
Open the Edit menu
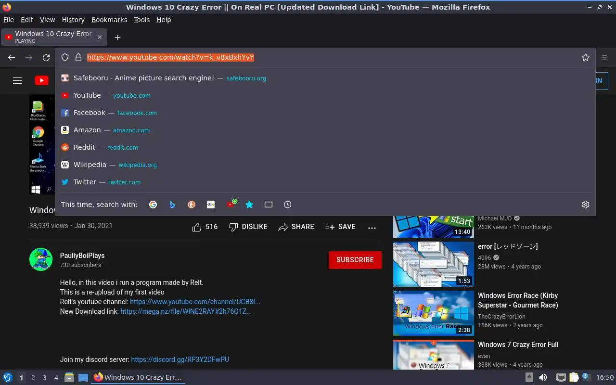click(27, 20)
